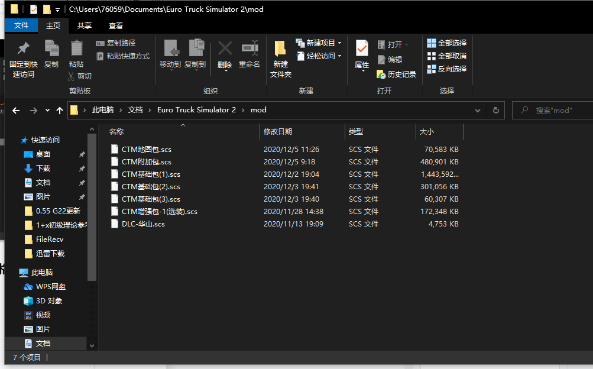This screenshot has height=369, width=593.
Task: Click the Up one level arrow
Action: coord(59,111)
